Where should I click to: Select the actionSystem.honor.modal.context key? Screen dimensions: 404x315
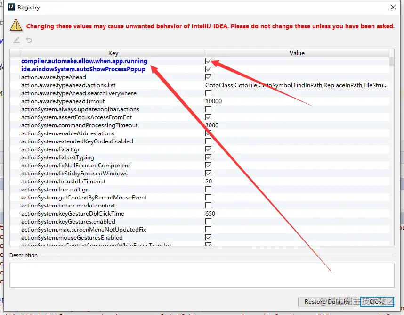68,205
